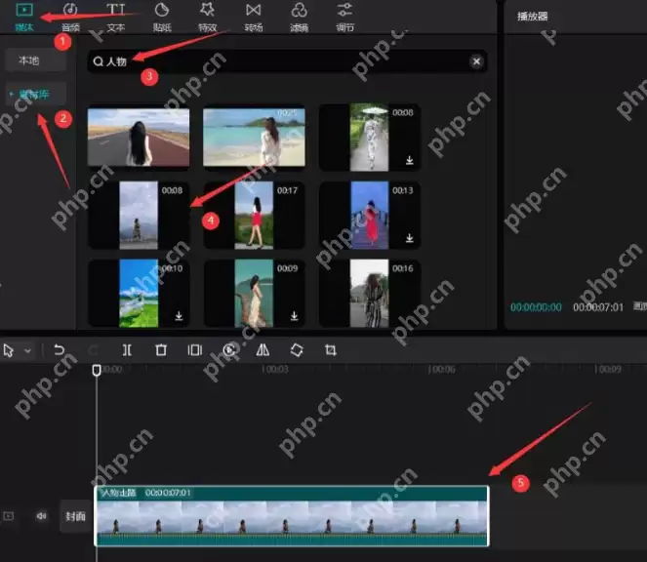Select the 人物出路 clip on timeline

[291, 516]
